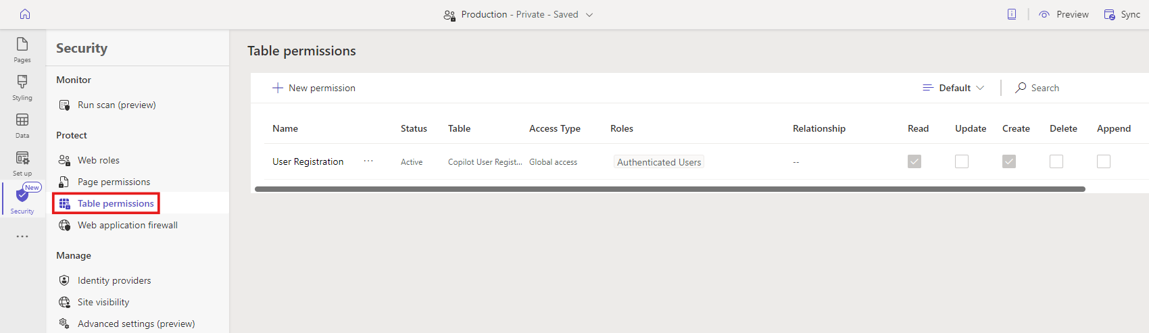Click the three-dots More icon in left rail
The width and height of the screenshot is (1149, 333).
tap(22, 236)
